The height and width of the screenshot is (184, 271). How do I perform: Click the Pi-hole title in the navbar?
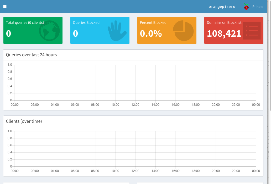coord(257,7)
